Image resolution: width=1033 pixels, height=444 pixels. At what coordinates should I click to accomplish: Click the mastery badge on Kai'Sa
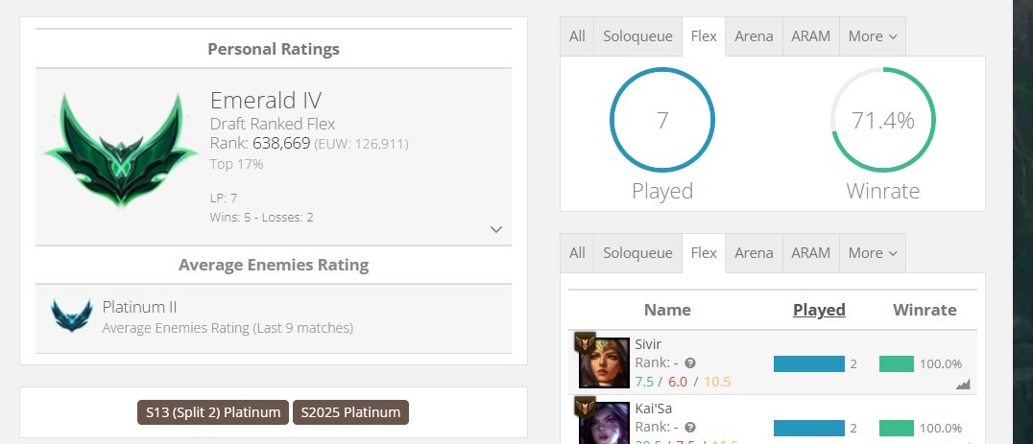585,407
